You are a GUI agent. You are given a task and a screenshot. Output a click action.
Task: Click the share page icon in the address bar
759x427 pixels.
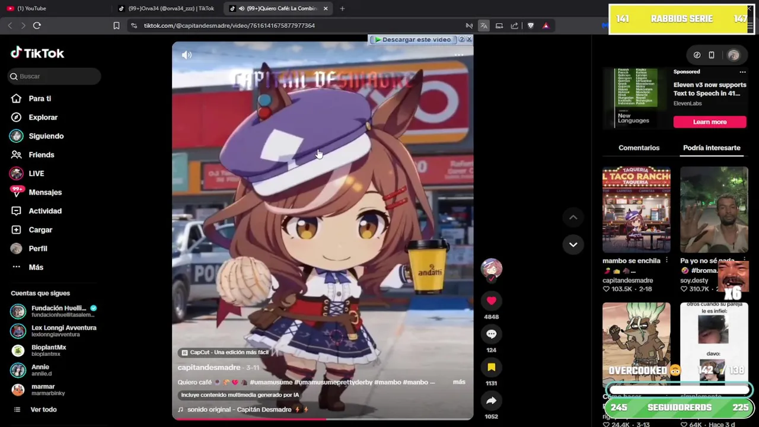tap(514, 26)
